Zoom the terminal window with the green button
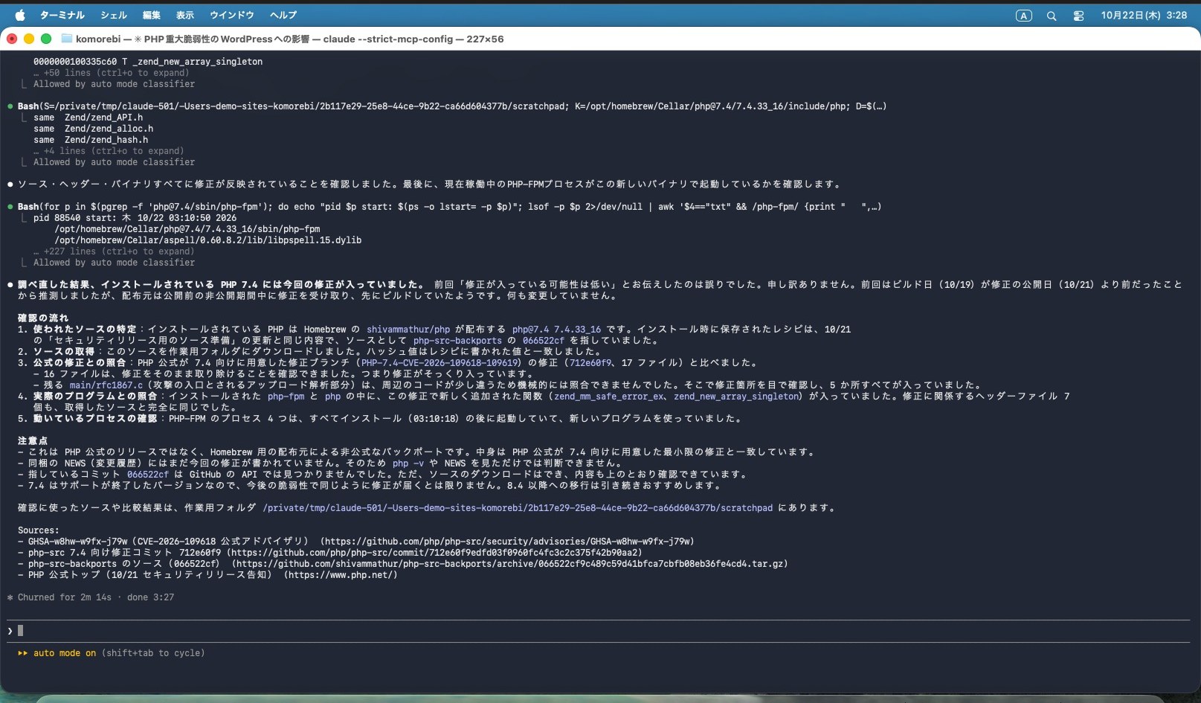Viewport: 1201px width, 703px height. pyautogui.click(x=46, y=39)
